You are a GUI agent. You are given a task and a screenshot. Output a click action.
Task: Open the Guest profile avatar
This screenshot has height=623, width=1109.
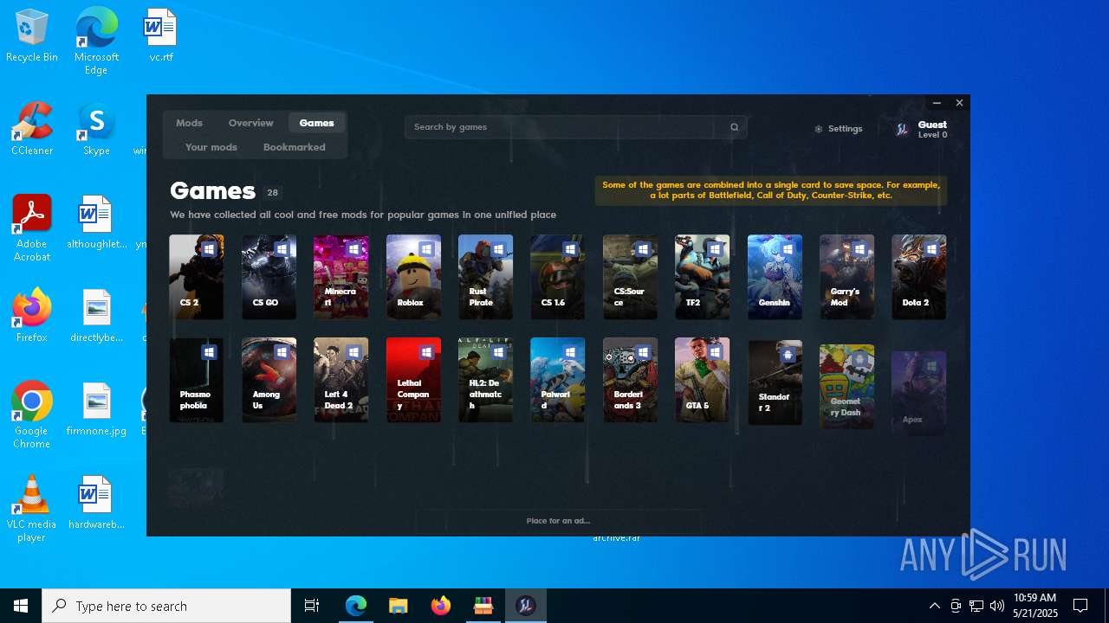click(x=902, y=129)
